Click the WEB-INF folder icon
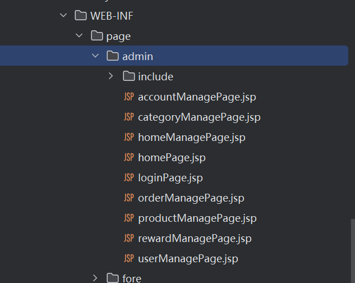This screenshot has width=355, height=283. (x=81, y=16)
